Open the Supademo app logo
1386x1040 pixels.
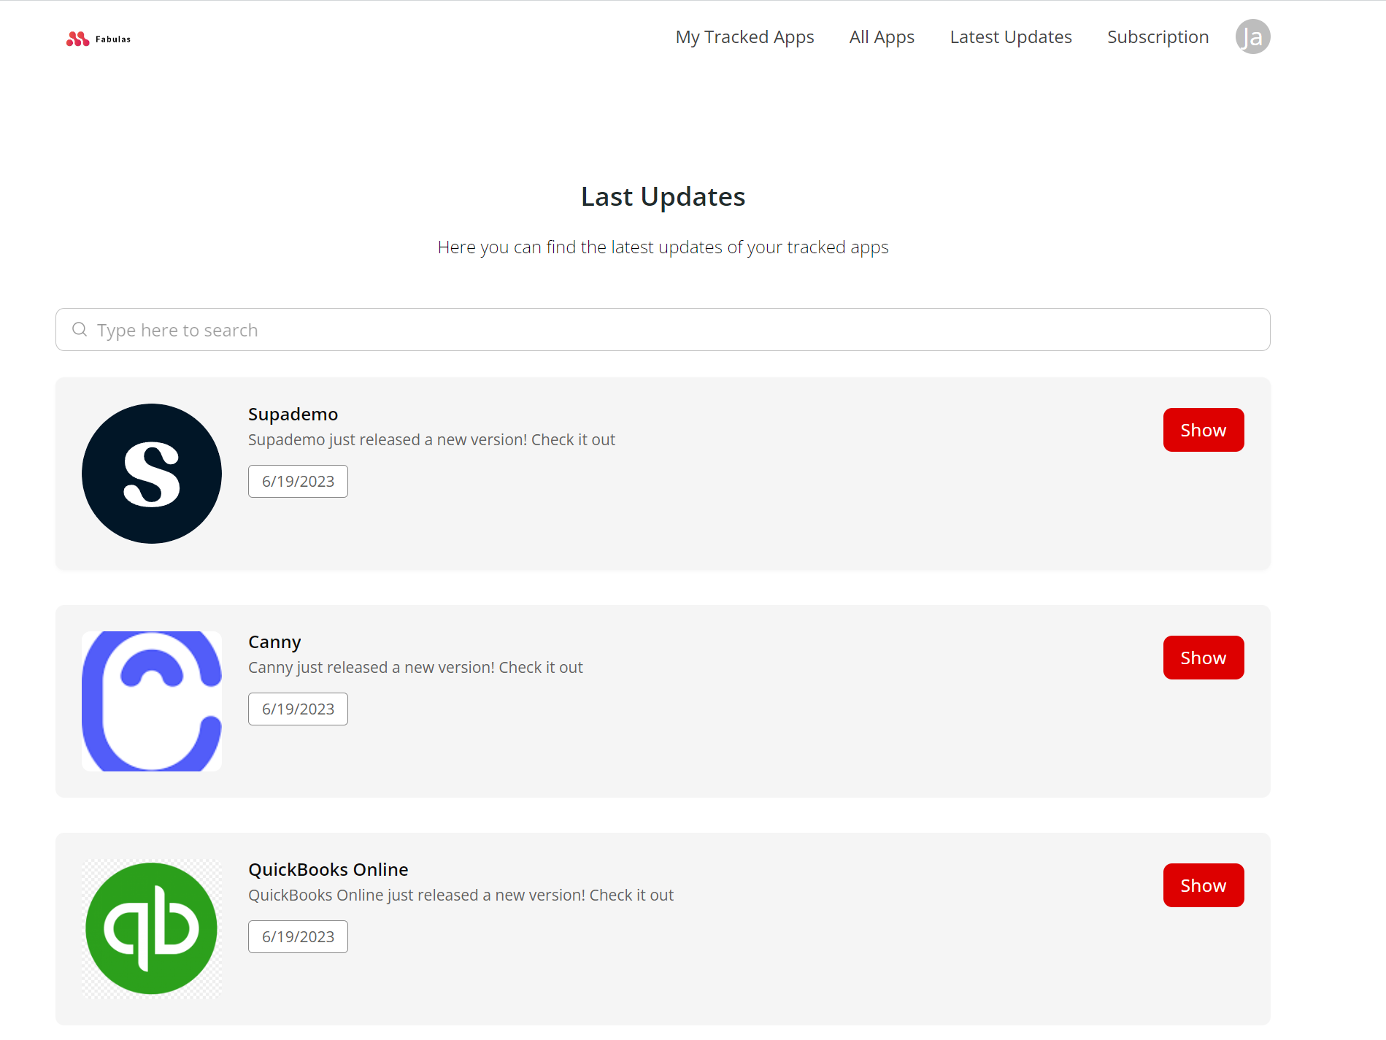pyautogui.click(x=152, y=474)
